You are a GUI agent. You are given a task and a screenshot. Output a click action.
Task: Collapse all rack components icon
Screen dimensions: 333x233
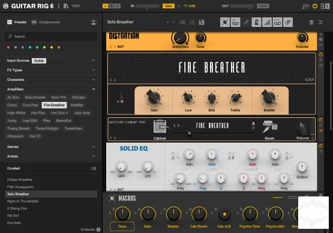pos(320,22)
